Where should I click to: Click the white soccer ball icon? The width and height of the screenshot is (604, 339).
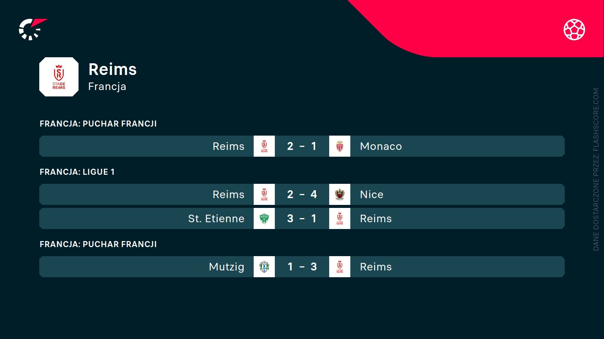click(x=574, y=29)
